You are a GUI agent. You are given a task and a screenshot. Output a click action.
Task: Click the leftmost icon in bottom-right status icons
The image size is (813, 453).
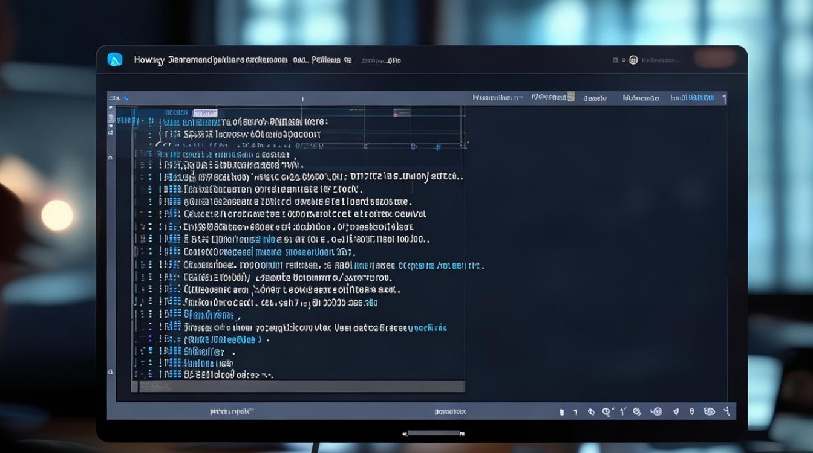coord(562,412)
